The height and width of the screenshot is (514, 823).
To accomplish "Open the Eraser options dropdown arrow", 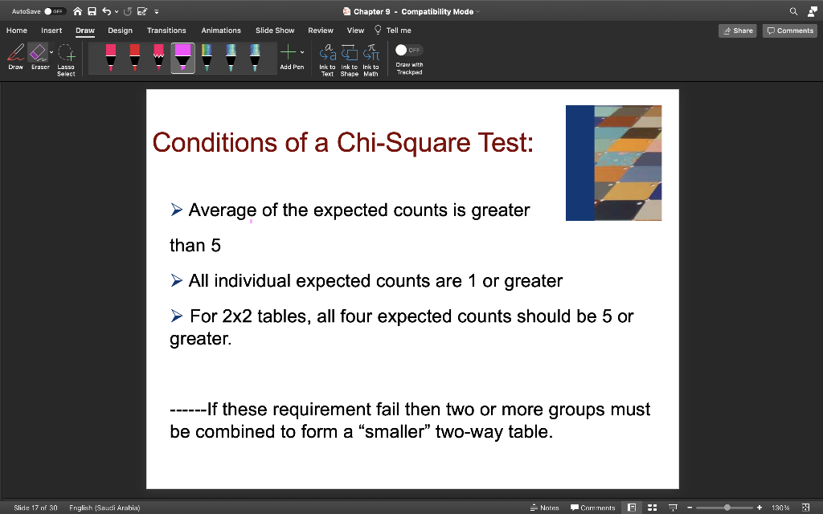I will [x=51, y=52].
